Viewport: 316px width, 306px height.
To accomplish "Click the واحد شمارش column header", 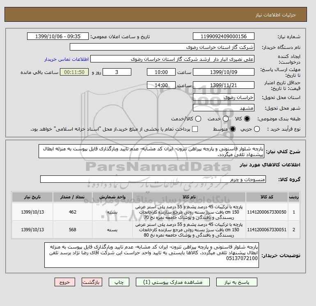I will [x=112, y=197].
